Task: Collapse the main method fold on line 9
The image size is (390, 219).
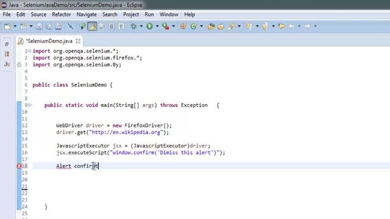Action: click(30, 105)
